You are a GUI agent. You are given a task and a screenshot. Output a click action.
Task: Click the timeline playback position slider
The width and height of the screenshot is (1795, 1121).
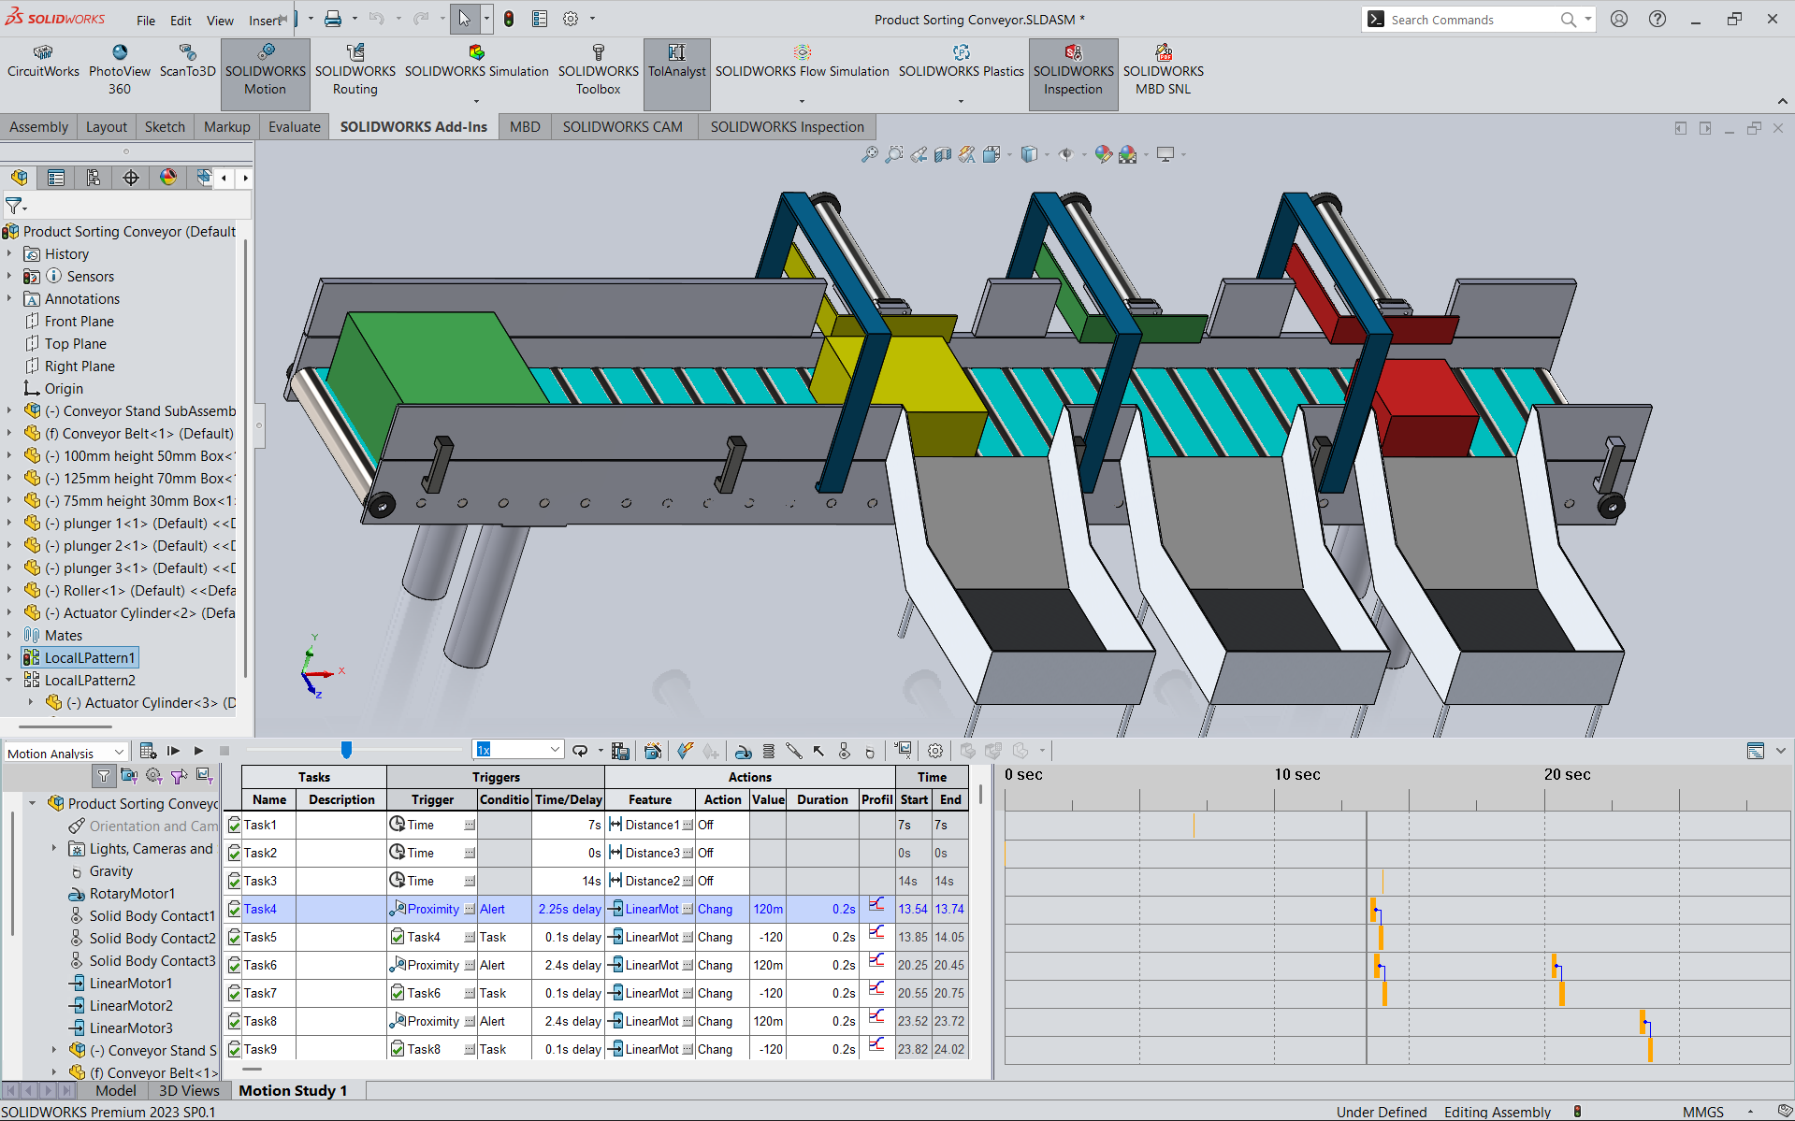click(346, 750)
